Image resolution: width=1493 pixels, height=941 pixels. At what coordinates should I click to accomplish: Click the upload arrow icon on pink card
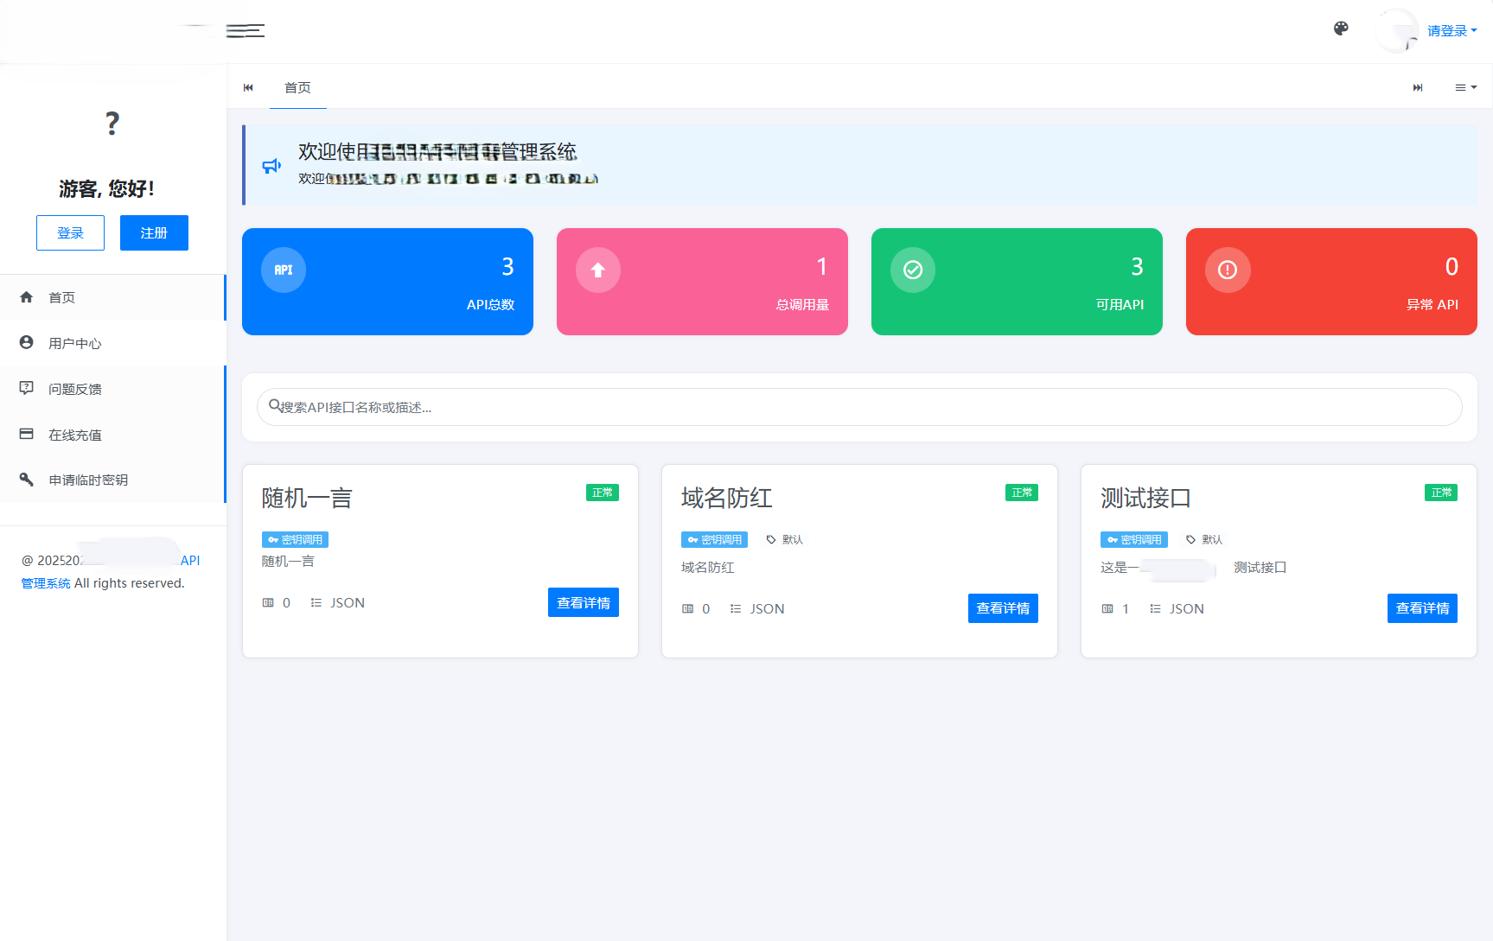(598, 270)
